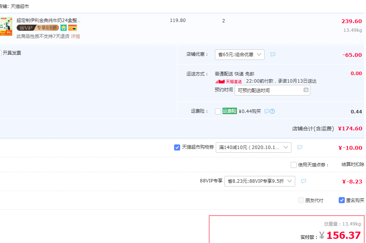
Task: Open product title 超定制伊利金典纯牛奶24盒整
Action: click(x=48, y=20)
